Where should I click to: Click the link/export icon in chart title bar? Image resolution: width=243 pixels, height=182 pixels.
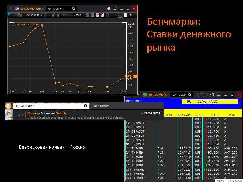tap(108, 9)
